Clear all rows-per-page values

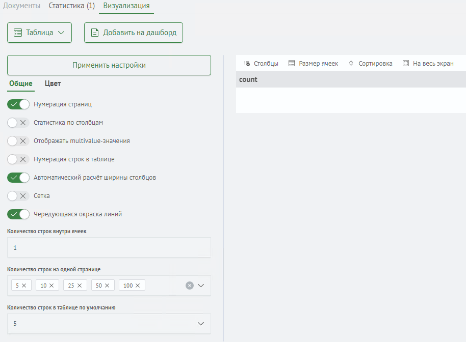coord(190,286)
